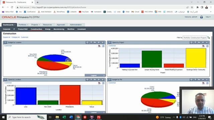214x120 pixels.
Task: Collapse the Budget by PM portlet
Action: click(109, 80)
